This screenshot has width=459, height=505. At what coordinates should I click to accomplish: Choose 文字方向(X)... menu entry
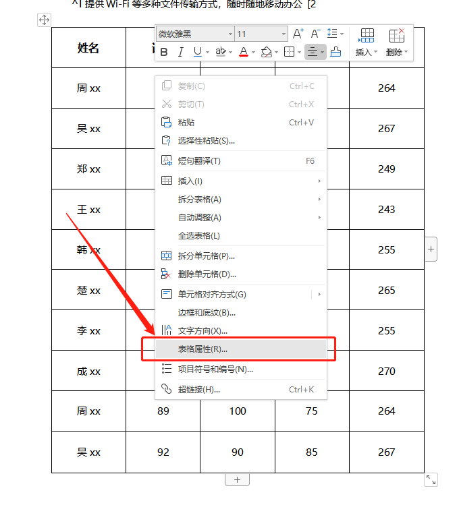241,331
